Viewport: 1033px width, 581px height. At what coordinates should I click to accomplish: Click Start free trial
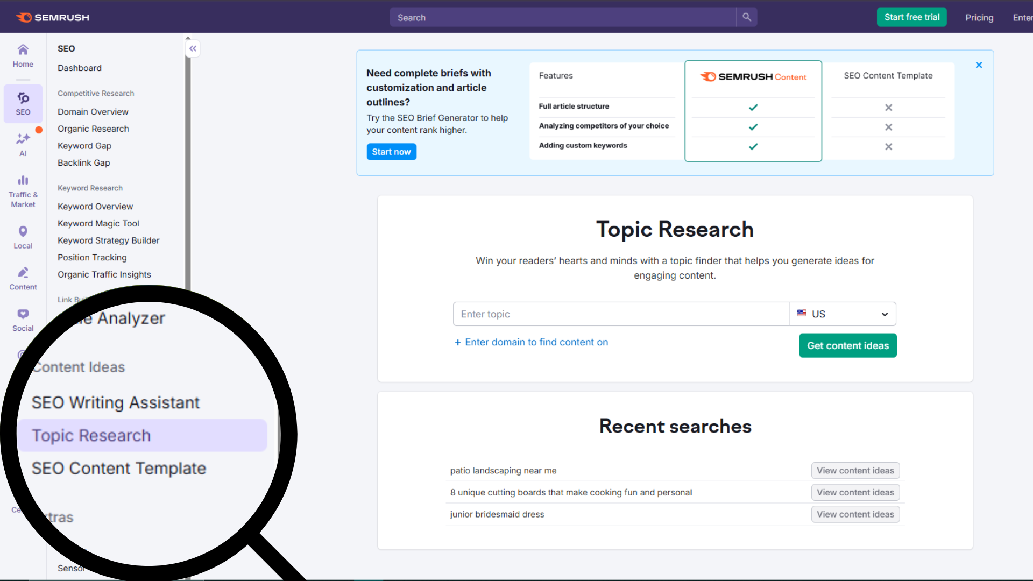pyautogui.click(x=911, y=17)
